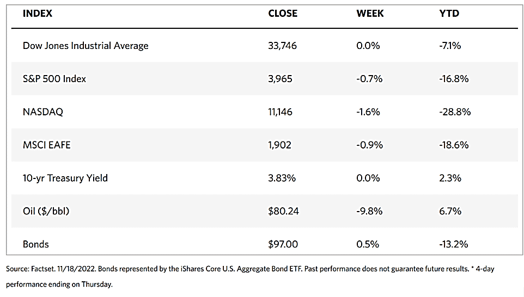Screen dimensions: 524x297
Task: Select the S&P 500 Index label
Action: (54, 79)
